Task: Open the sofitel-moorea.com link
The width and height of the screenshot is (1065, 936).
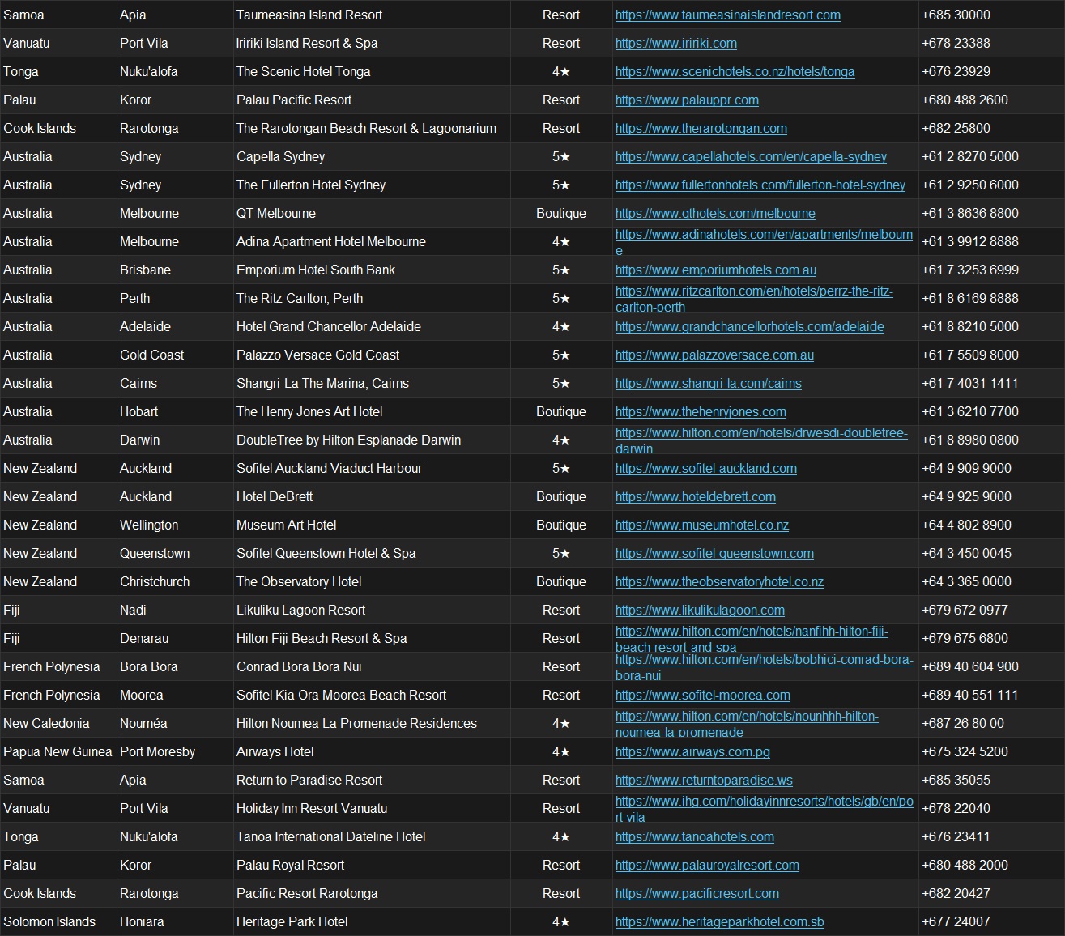Action: pos(703,695)
